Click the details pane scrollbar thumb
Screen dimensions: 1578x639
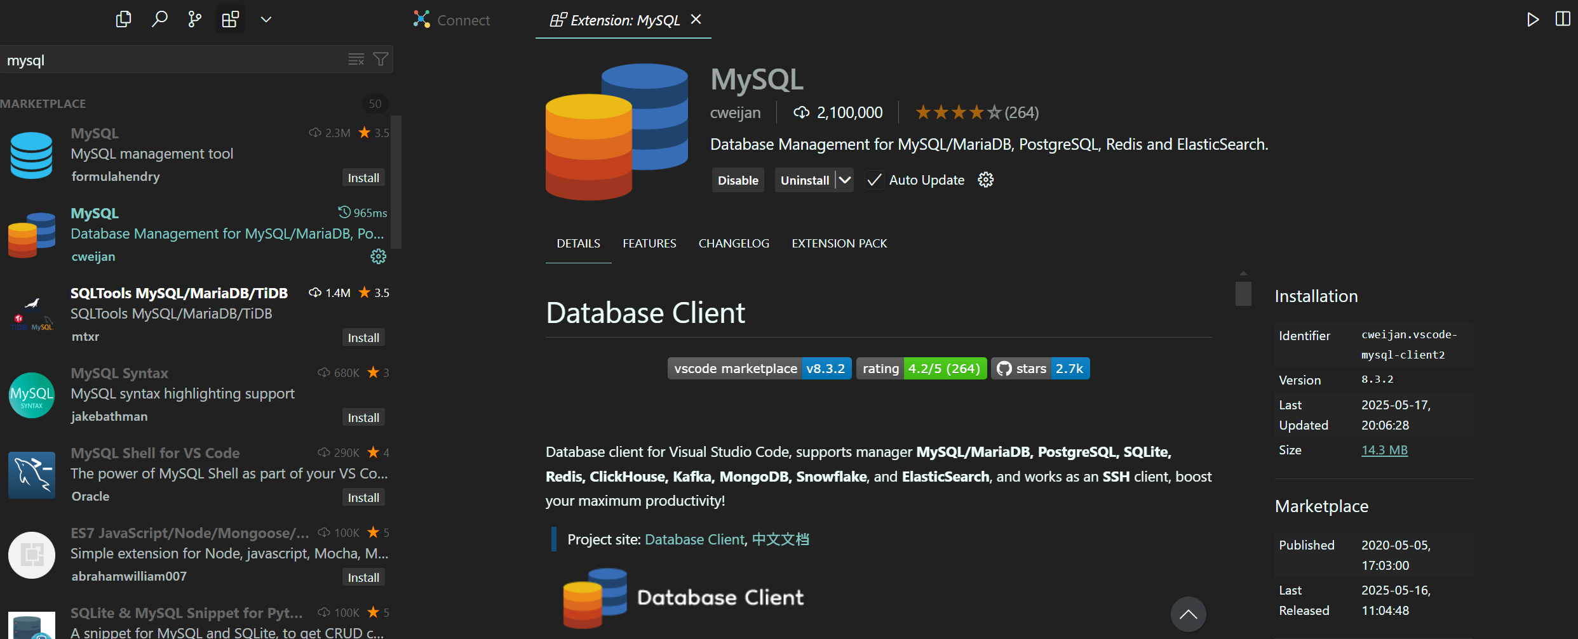[1243, 293]
